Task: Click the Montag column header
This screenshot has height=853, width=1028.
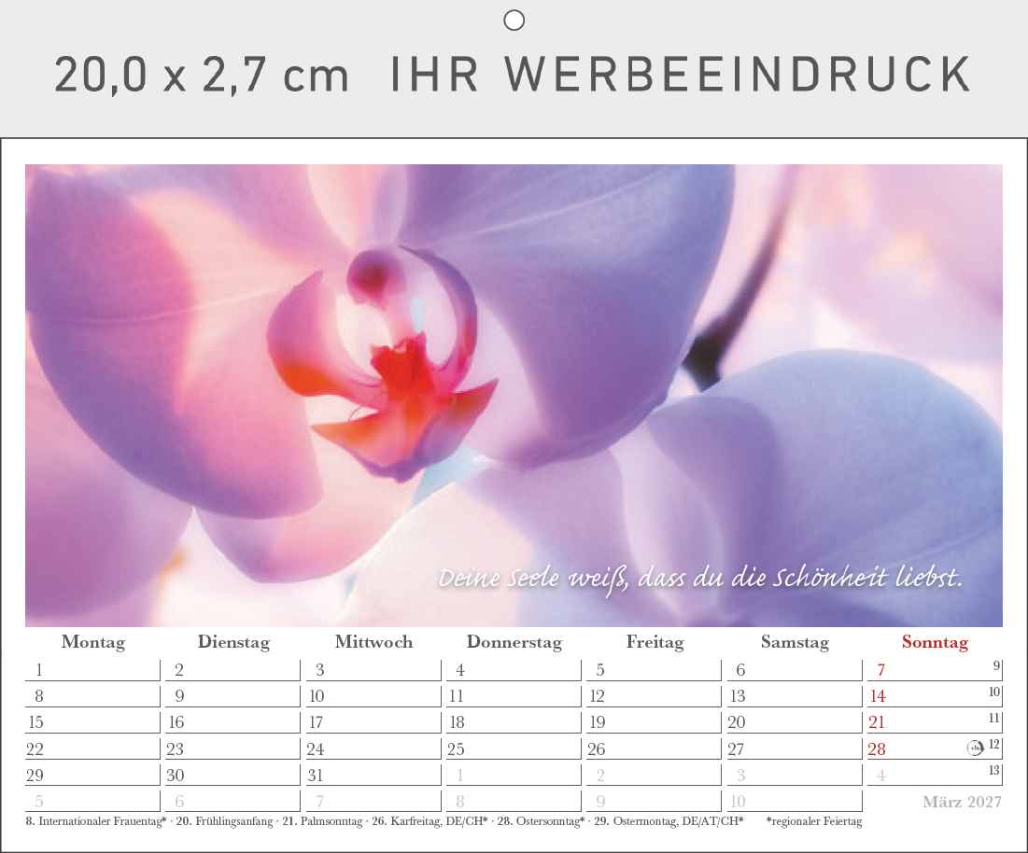Action: pos(93,642)
